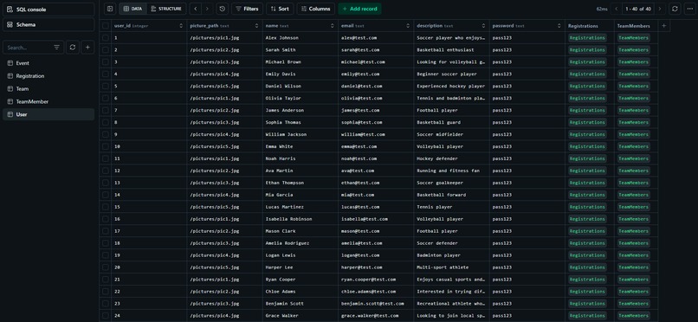The width and height of the screenshot is (698, 322).
Task: Open Registrations relation for Alex Johnson
Action: click(587, 38)
